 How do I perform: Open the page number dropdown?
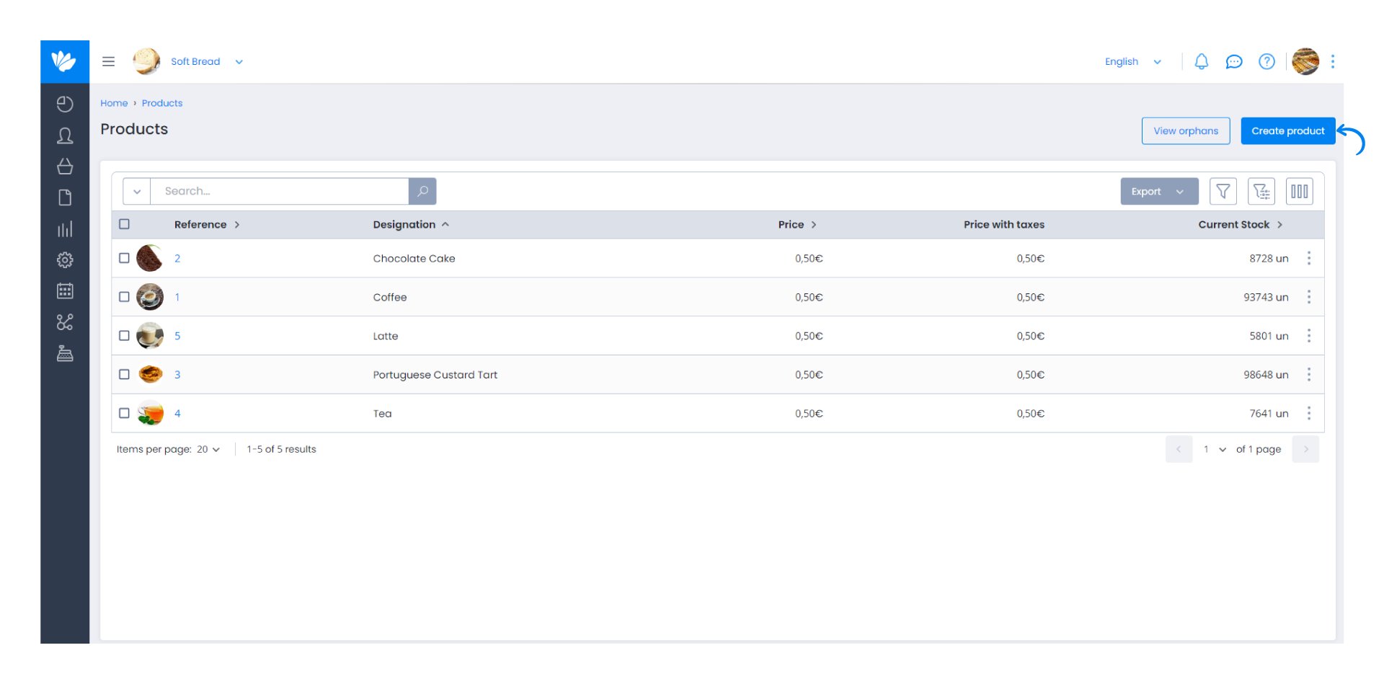click(1215, 449)
